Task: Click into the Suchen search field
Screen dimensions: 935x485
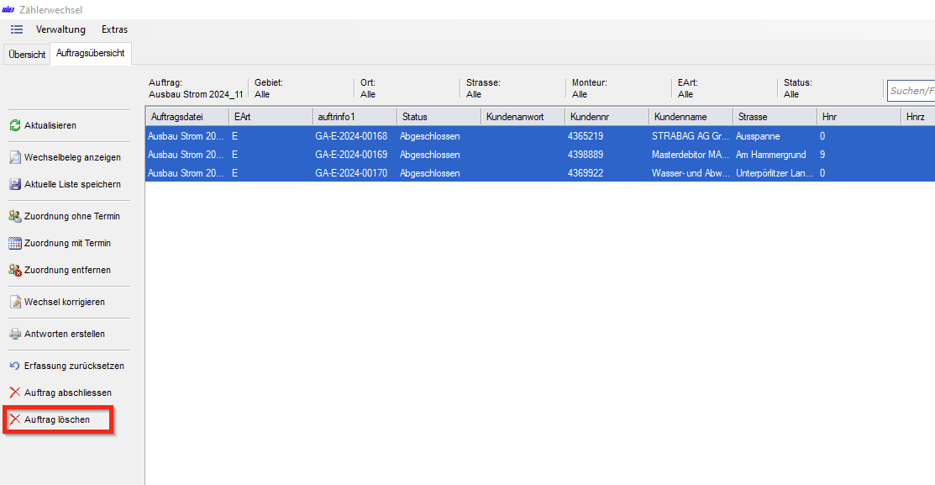Action: click(x=911, y=91)
